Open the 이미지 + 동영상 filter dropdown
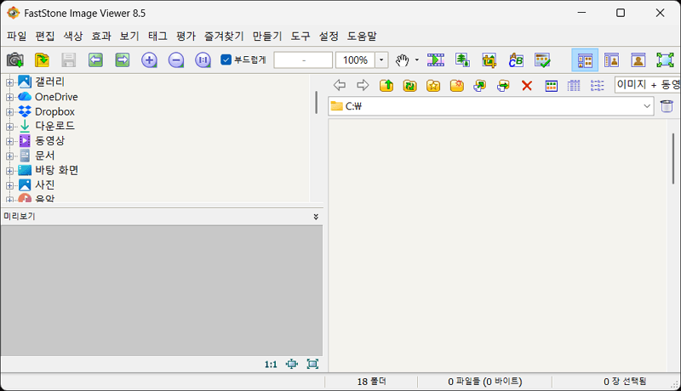 pyautogui.click(x=648, y=84)
